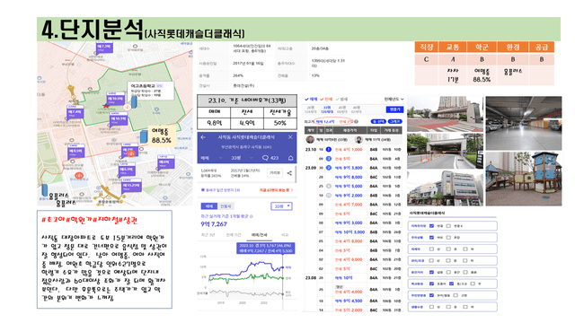Viewport: 575px width, 323px height.
Task: Open the comments bubble showing 423
Action: pyautogui.click(x=270, y=158)
